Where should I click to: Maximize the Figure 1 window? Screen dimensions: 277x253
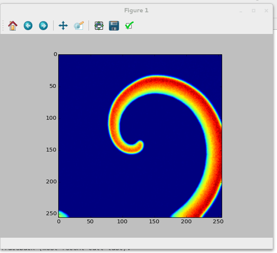click(254, 11)
